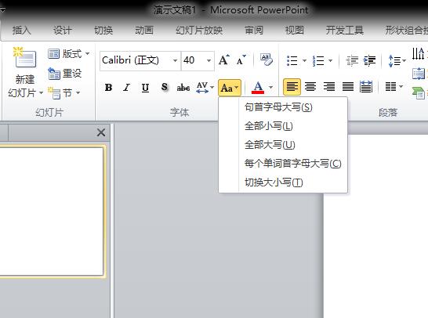Viewport: 428px width, 318px height.
Task: Click the 重设 reset button
Action: tap(65, 74)
